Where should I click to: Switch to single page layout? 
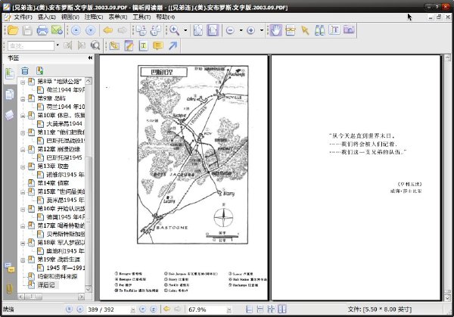pyautogui.click(x=249, y=309)
